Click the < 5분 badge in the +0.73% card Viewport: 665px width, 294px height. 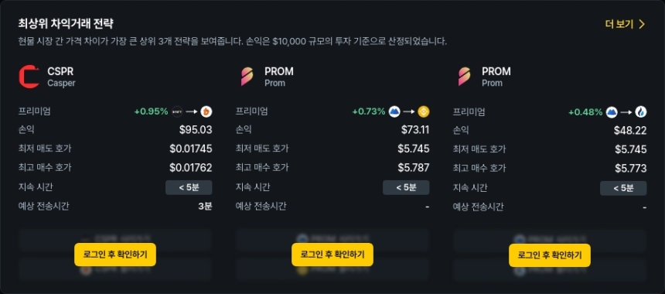(406, 187)
